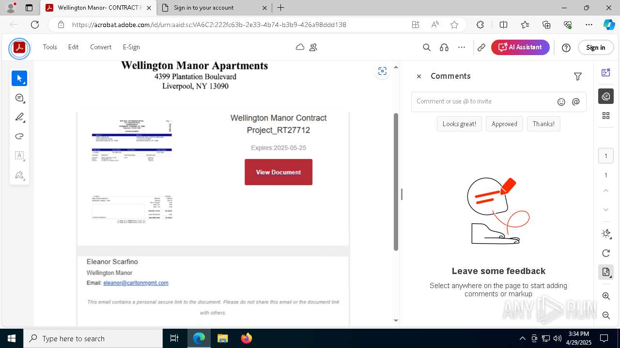
Task: Click the invoice preview thumbnail
Action: tap(132, 171)
